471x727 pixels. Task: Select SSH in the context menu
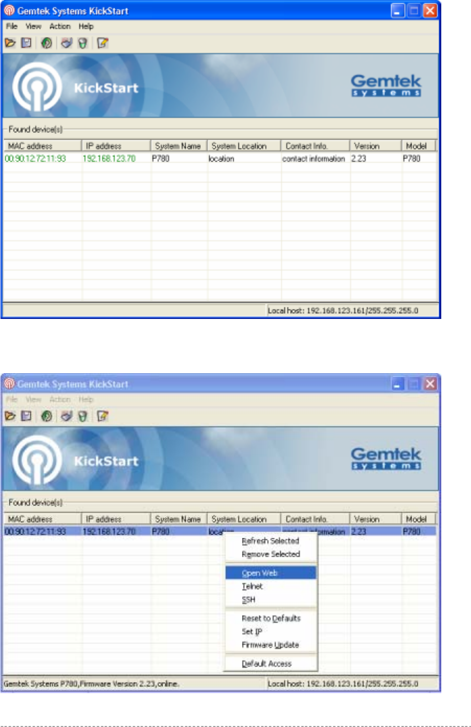click(x=271, y=599)
